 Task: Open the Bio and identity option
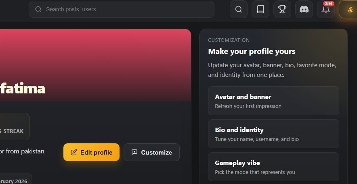(273, 134)
